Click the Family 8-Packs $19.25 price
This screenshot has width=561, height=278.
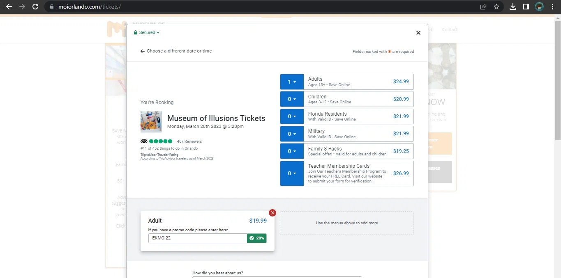(401, 151)
